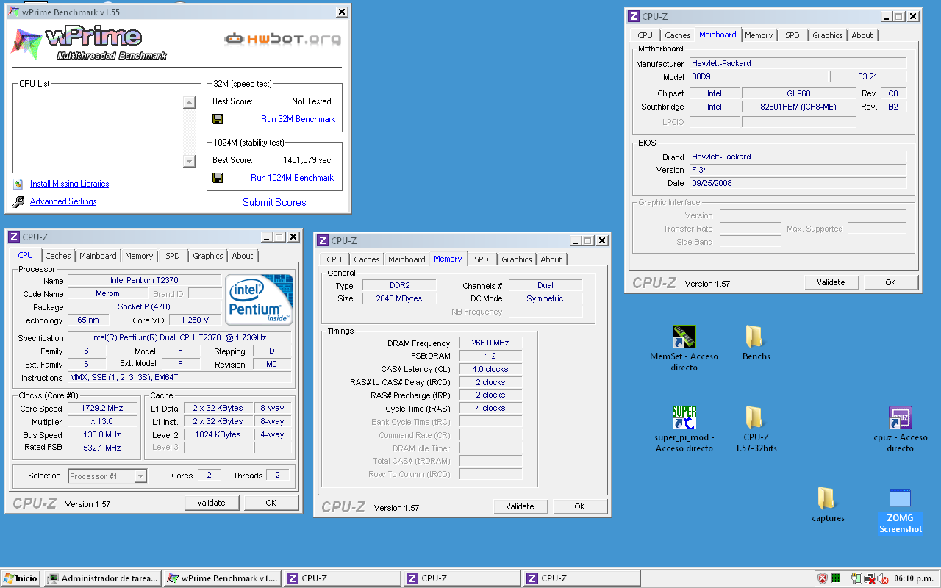Click Name field Intel Pentium T2370

coord(144,280)
